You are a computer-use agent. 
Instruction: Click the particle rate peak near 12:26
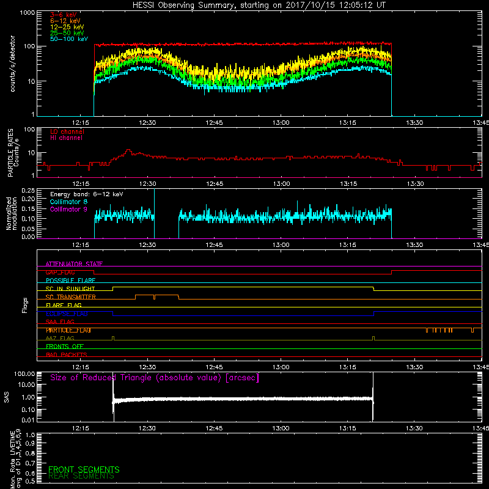coord(128,150)
